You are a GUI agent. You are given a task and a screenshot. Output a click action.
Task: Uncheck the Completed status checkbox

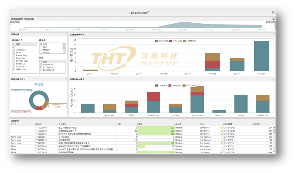[41, 65]
